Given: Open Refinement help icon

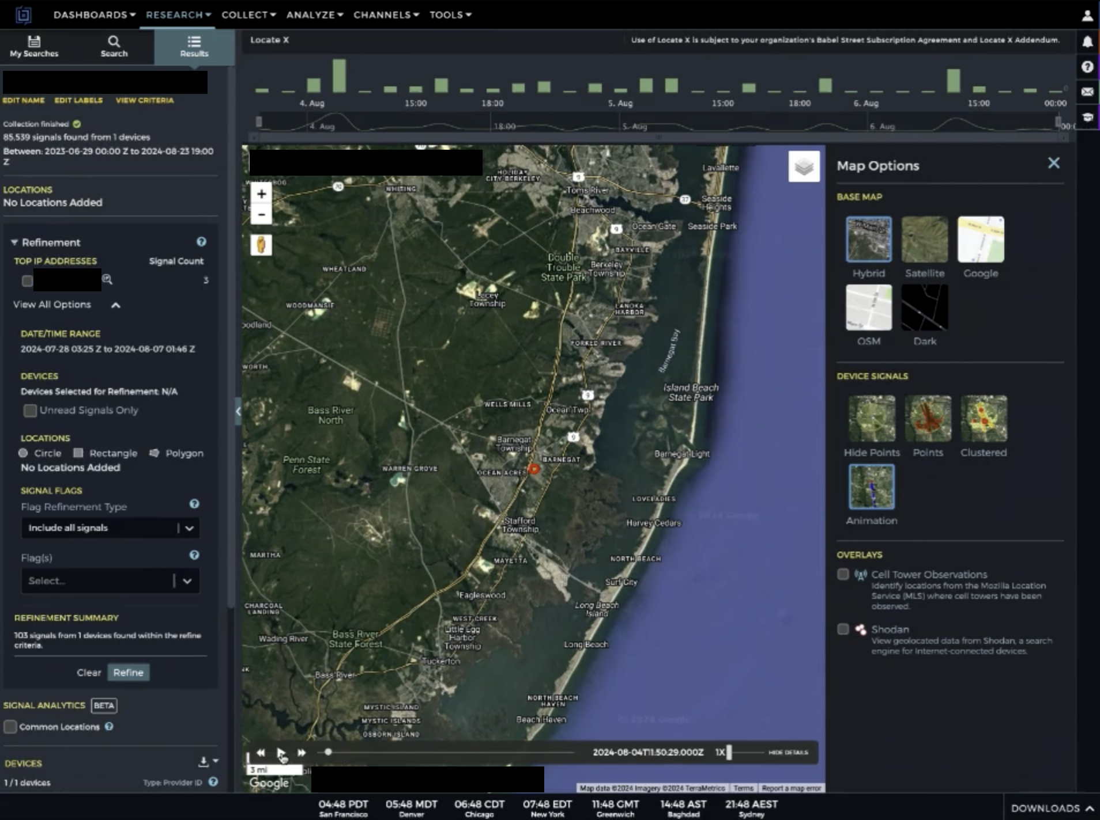Looking at the screenshot, I should pos(201,242).
